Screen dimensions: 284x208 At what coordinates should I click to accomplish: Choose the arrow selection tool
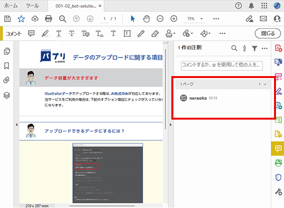(x=133, y=18)
